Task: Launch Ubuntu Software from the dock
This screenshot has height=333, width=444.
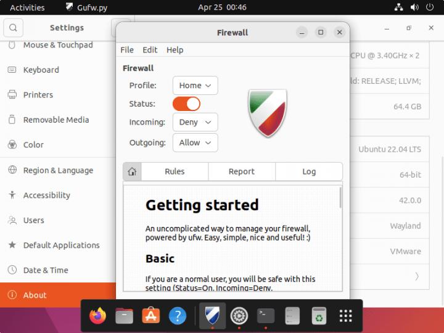Action: [x=150, y=316]
